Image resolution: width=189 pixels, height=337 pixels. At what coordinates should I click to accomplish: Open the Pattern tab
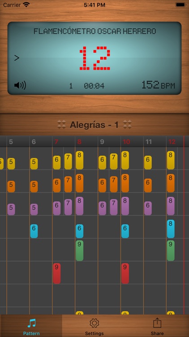coord(31,327)
